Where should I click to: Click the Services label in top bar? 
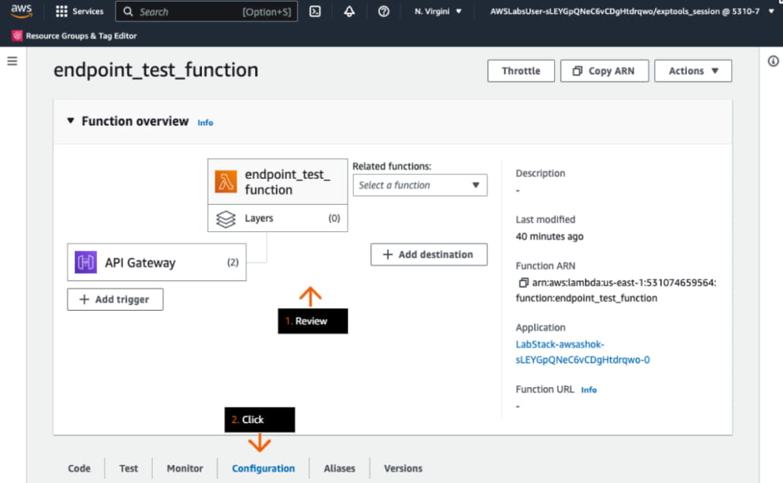tap(88, 11)
